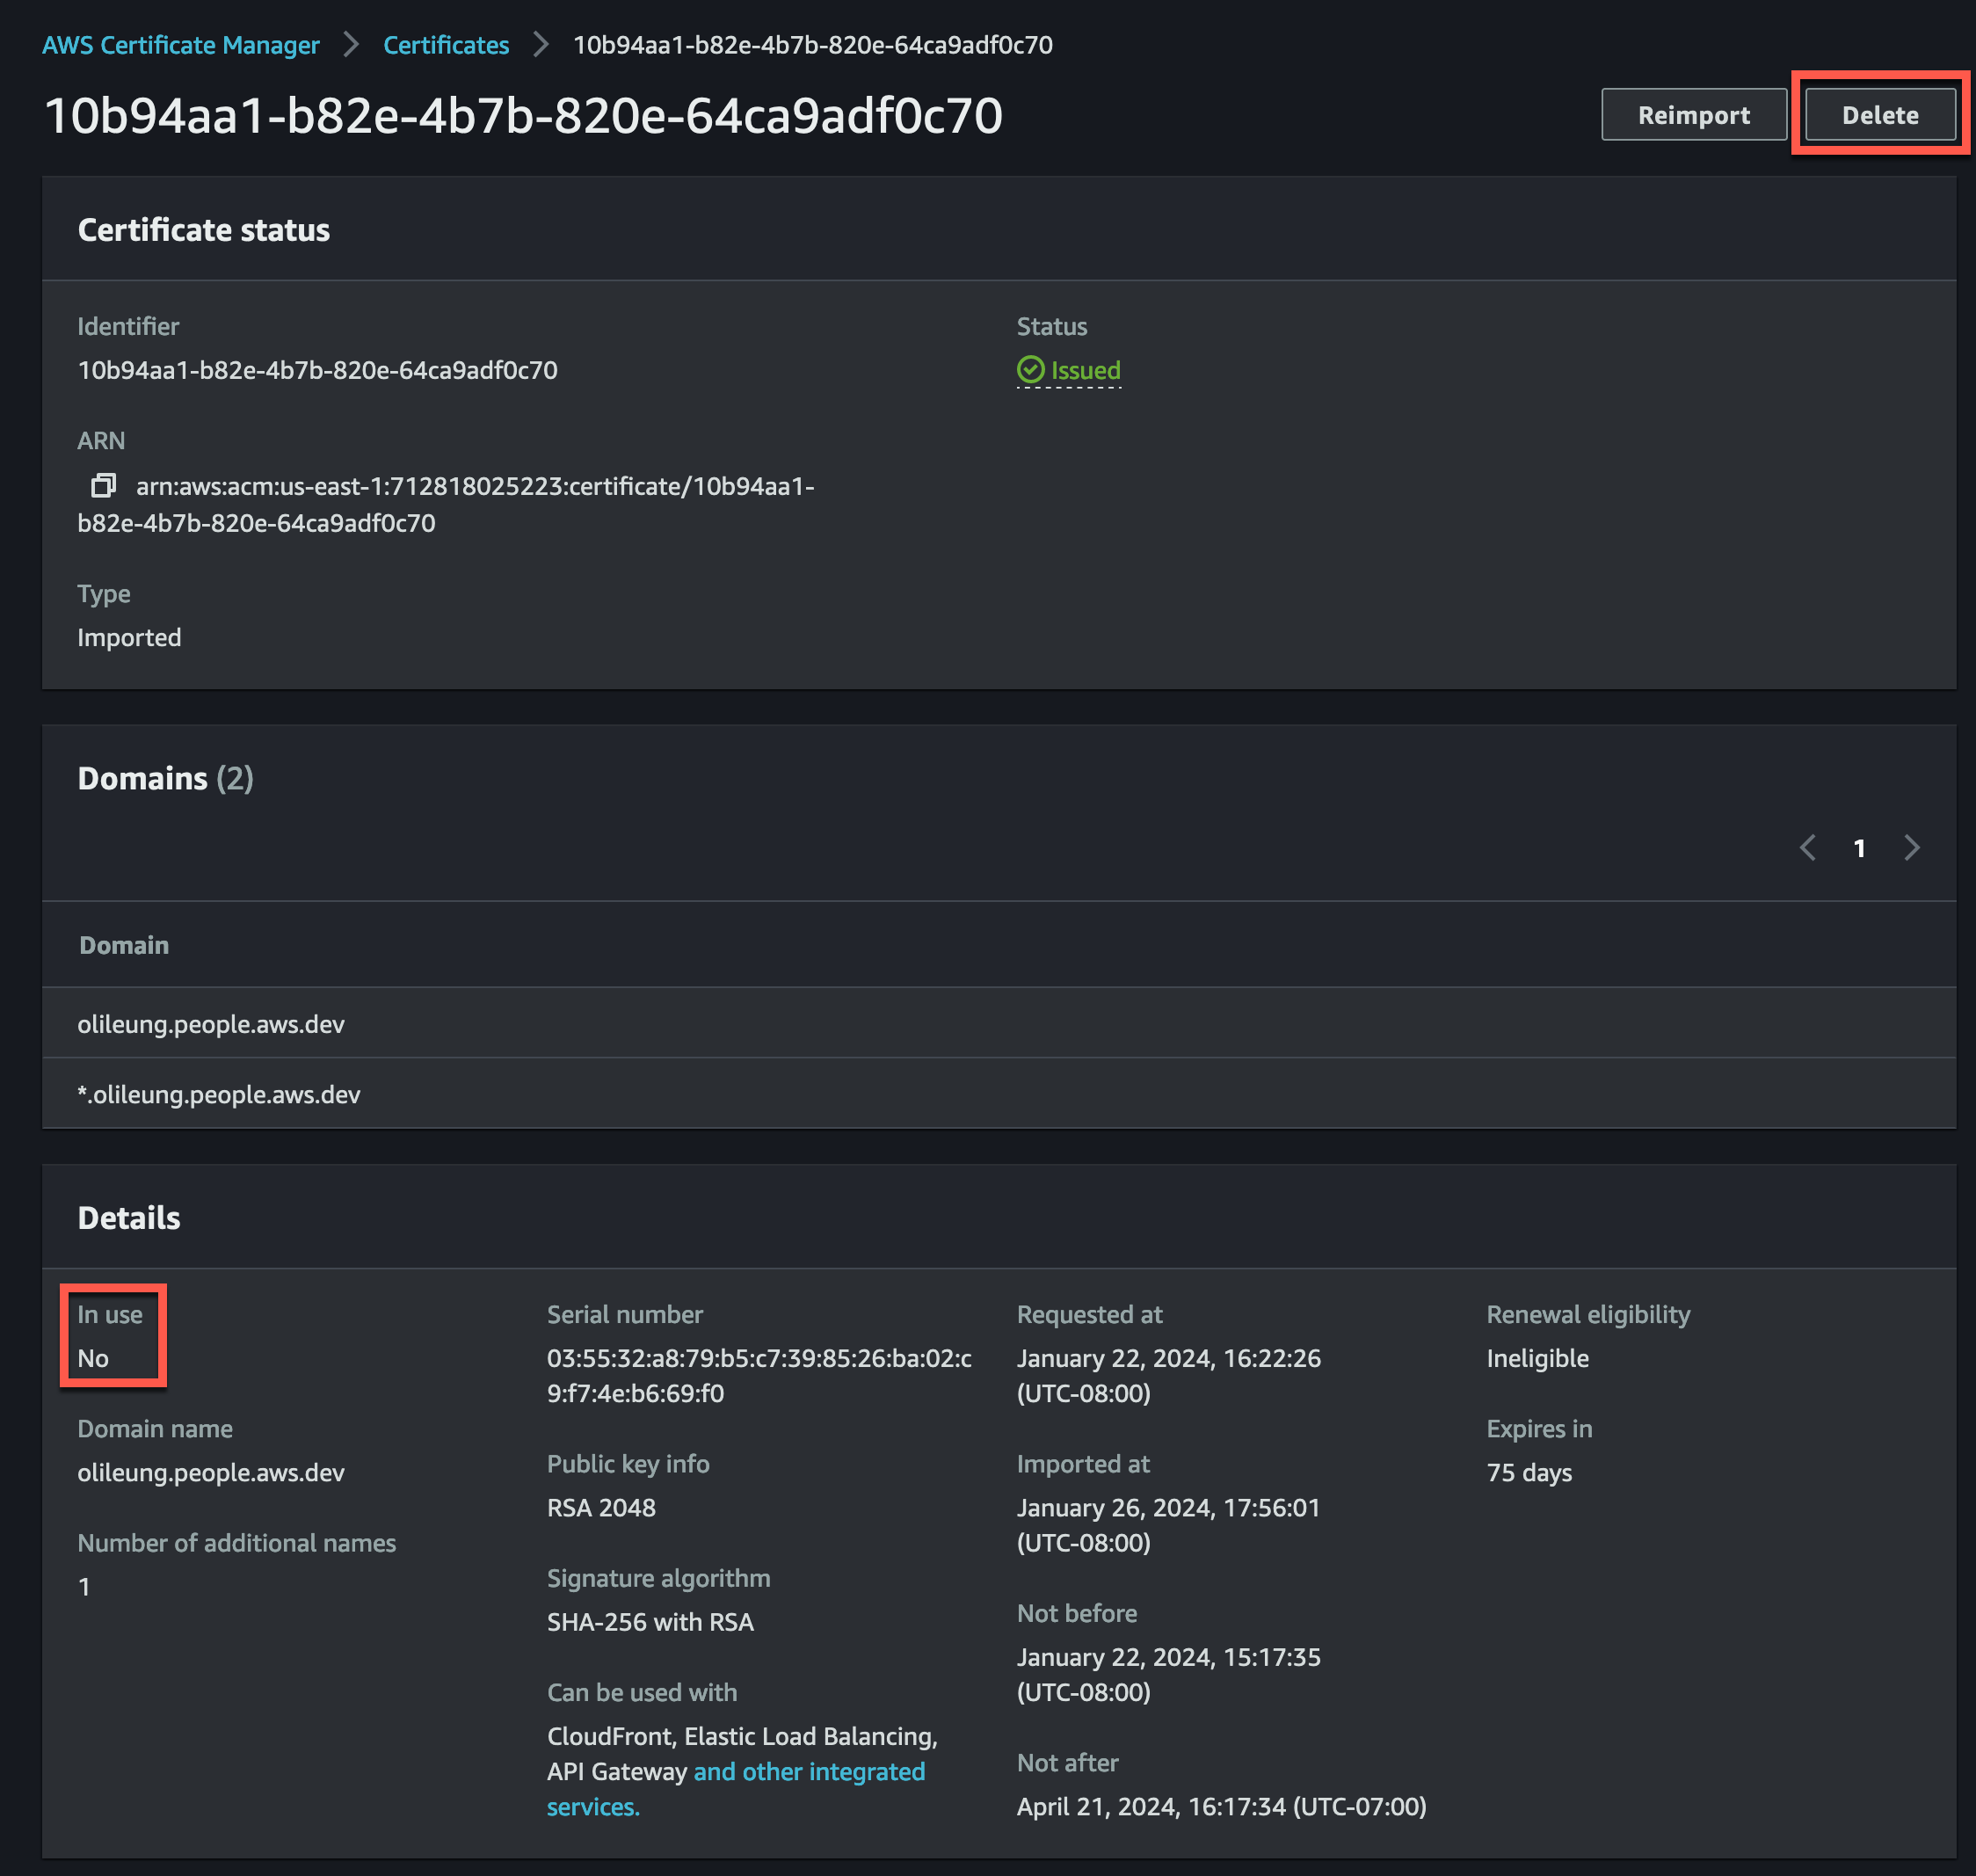Click the Details section header
Viewport: 1976px width, 1876px height.
click(x=128, y=1217)
